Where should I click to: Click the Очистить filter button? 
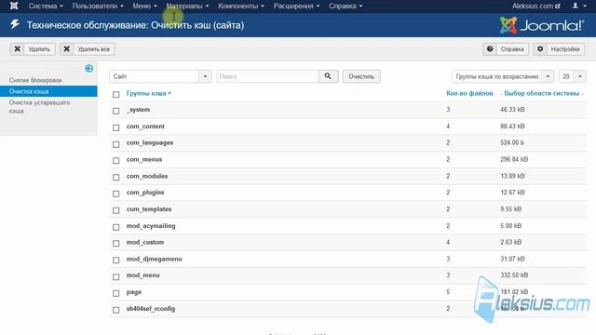[361, 76]
